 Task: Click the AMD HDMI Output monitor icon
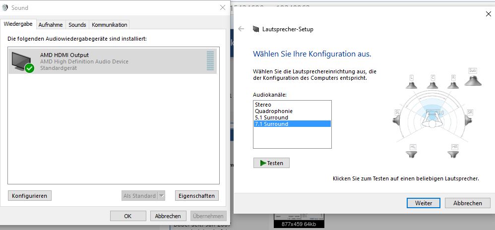pyautogui.click(x=22, y=62)
